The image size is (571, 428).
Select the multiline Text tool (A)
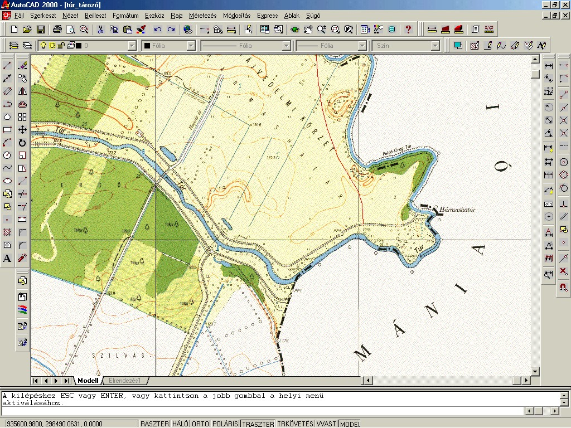pyautogui.click(x=7, y=258)
